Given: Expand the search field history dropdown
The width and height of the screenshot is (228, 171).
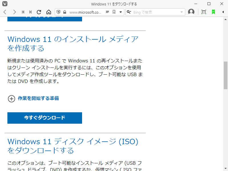Looking at the screenshot, I should 182,12.
